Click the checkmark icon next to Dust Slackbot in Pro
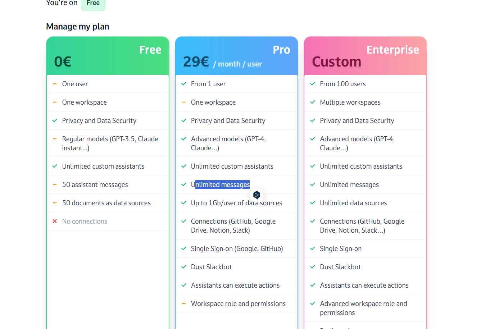The height and width of the screenshot is (329, 490). point(184,267)
